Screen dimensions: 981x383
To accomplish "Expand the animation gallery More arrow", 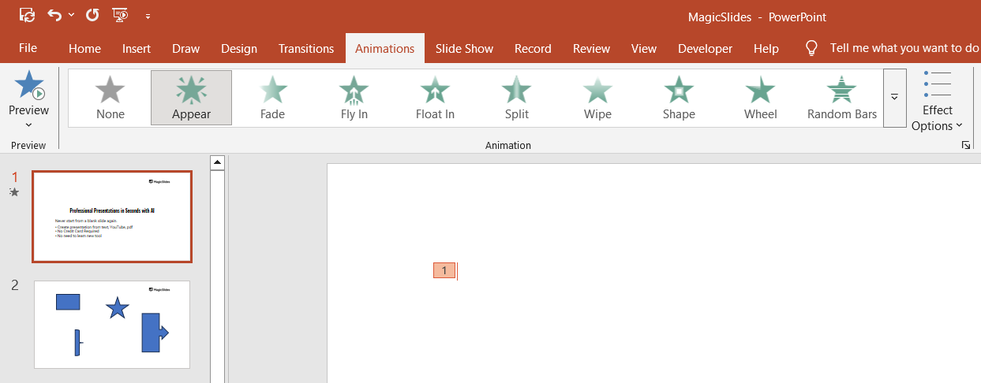I will (895, 98).
